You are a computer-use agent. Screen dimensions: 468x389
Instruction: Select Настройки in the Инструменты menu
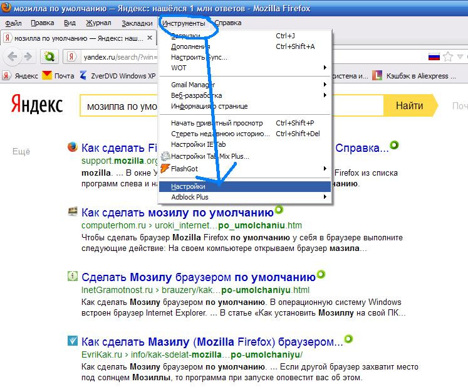pos(188,186)
